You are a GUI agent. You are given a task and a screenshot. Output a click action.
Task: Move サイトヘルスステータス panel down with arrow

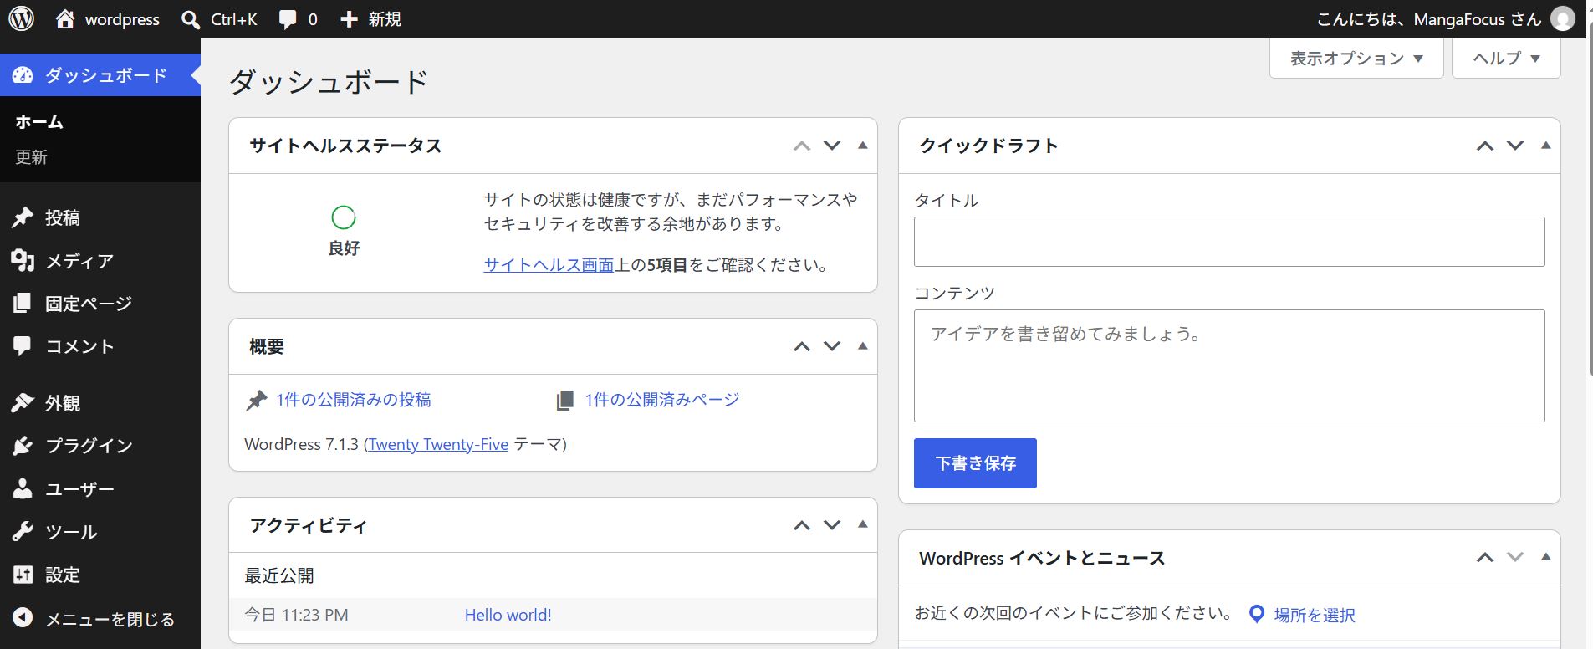coord(832,146)
